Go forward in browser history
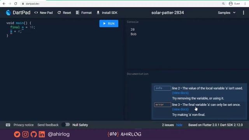This screenshot has height=140, width=249. [x=10, y=3]
